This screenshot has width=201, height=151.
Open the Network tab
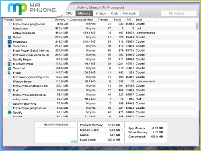click(x=129, y=13)
